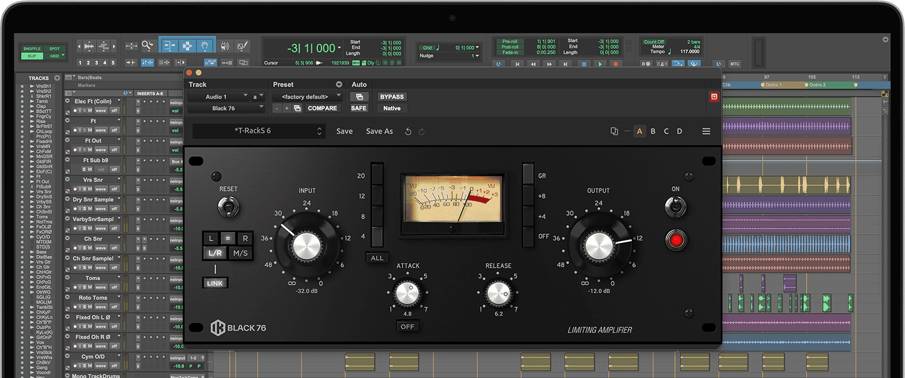The image size is (905, 378).
Task: Open the T-RackS hamburger menu
Action: (x=706, y=131)
